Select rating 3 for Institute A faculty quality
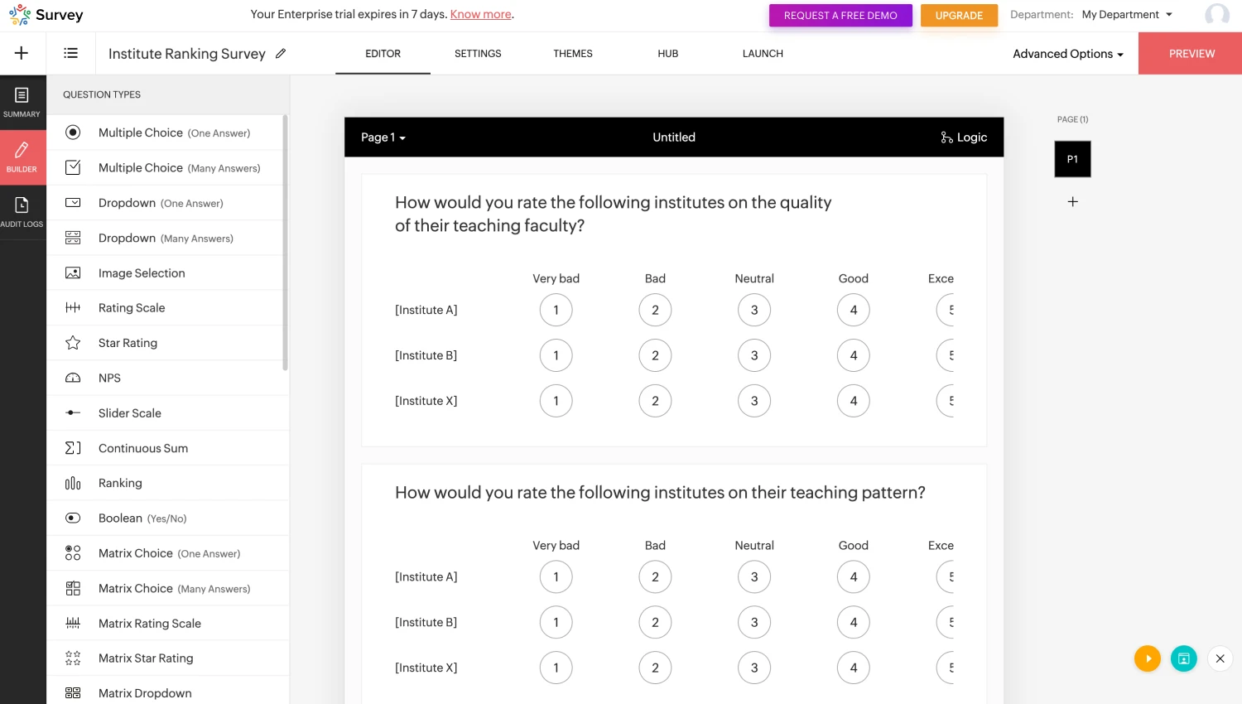The width and height of the screenshot is (1242, 704). click(x=753, y=310)
